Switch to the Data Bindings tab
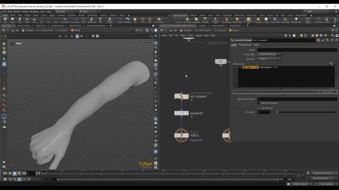 [245, 45]
